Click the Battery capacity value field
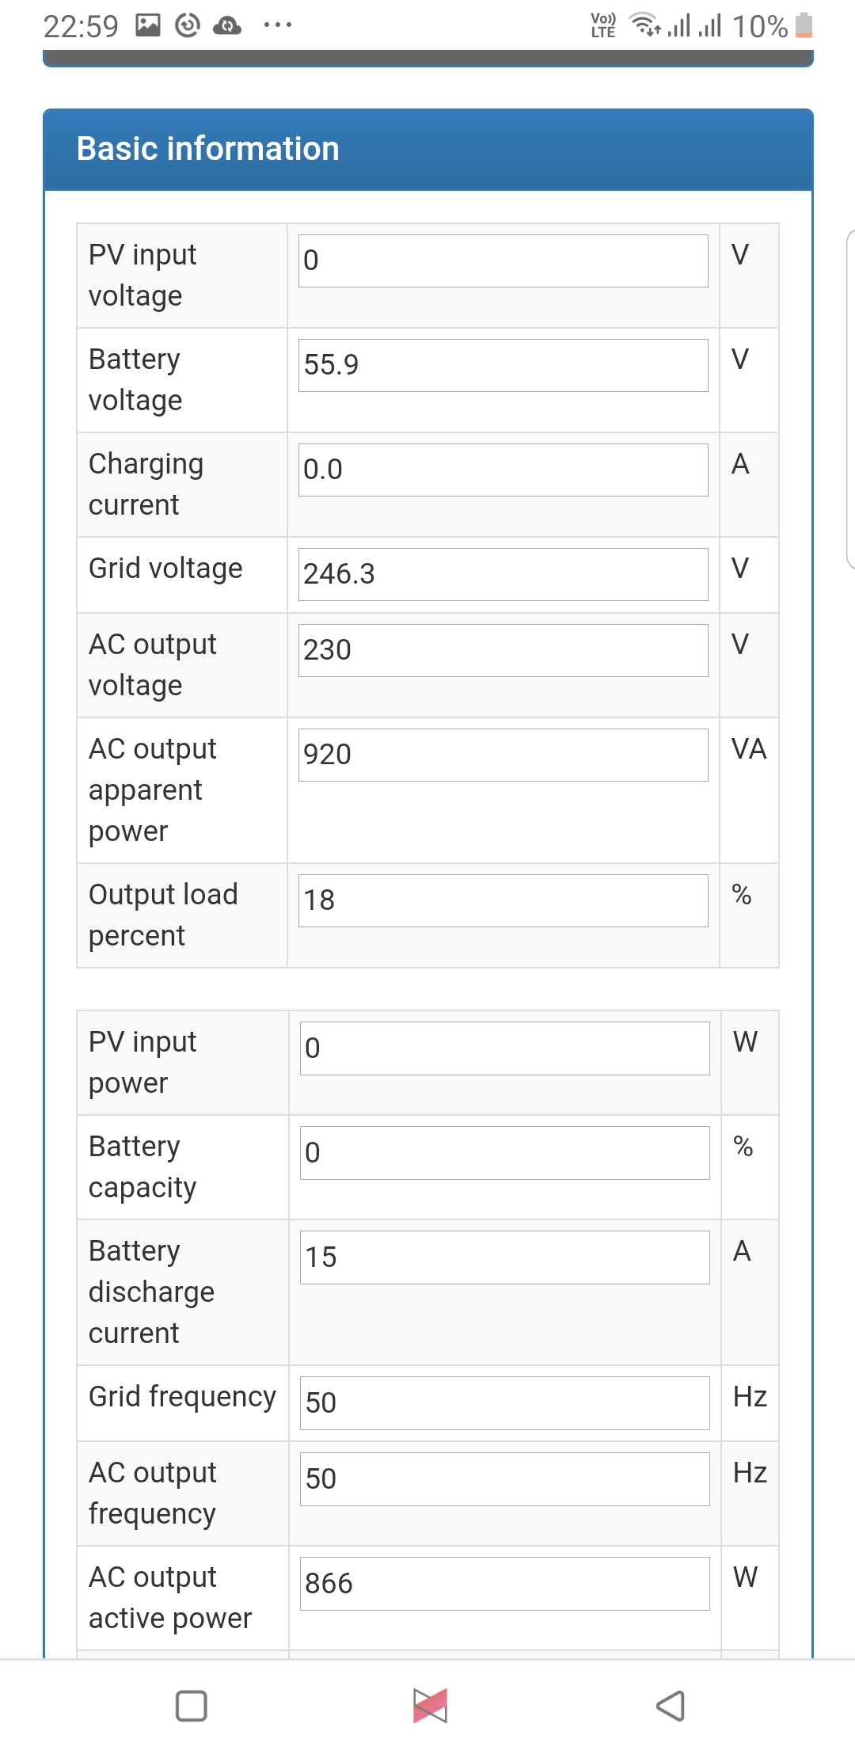 point(504,1153)
